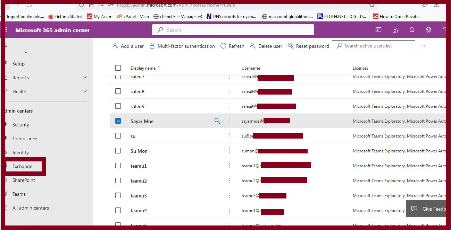Screen dimensions: 451x230
Task: Expand the Reports menu chevron
Action: point(85,78)
